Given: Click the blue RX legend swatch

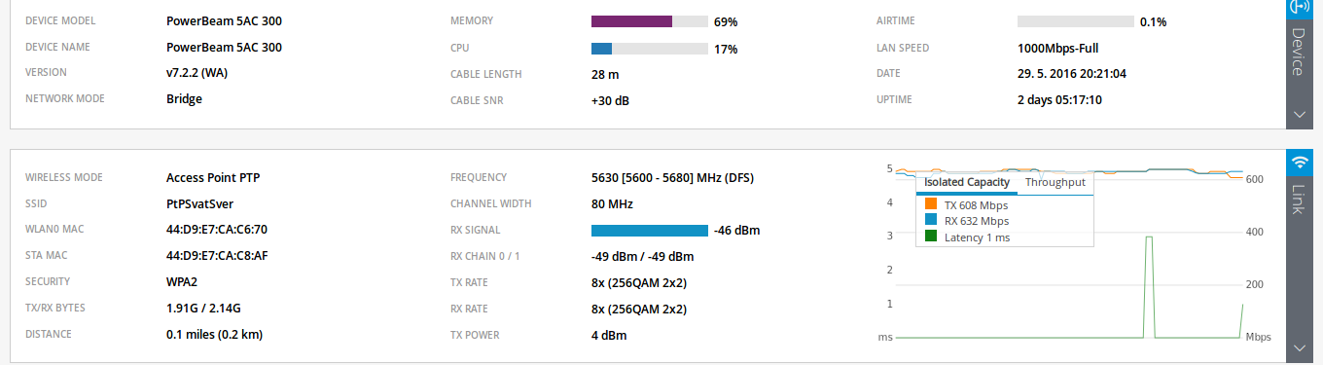Looking at the screenshot, I should pos(931,221).
